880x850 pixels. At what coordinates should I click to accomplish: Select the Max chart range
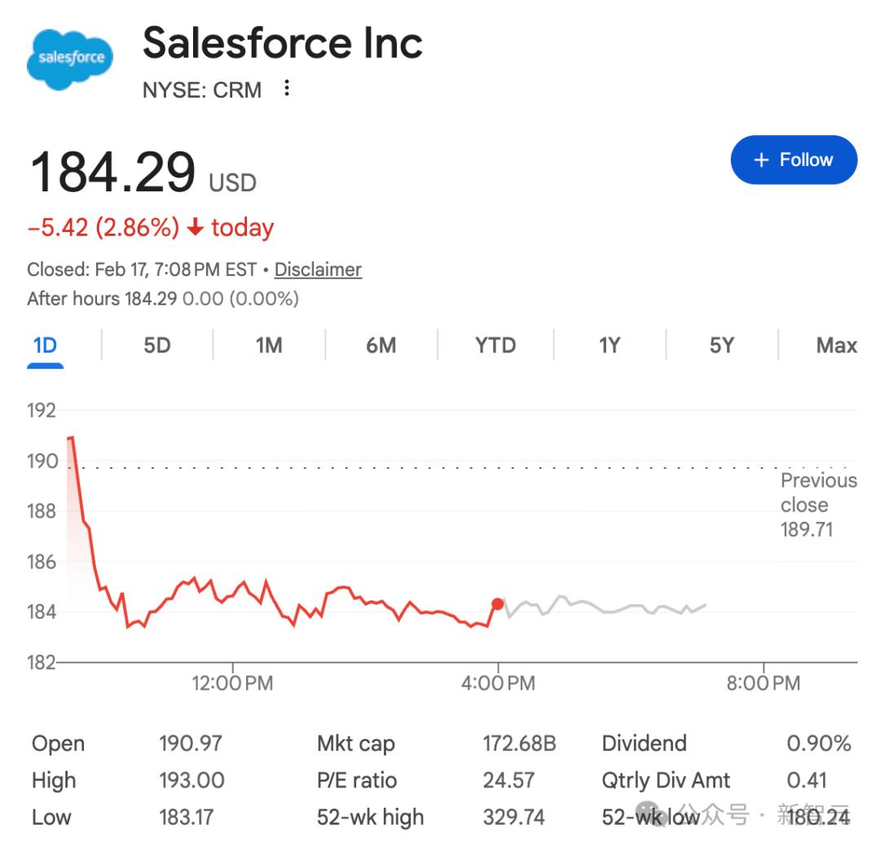[836, 345]
